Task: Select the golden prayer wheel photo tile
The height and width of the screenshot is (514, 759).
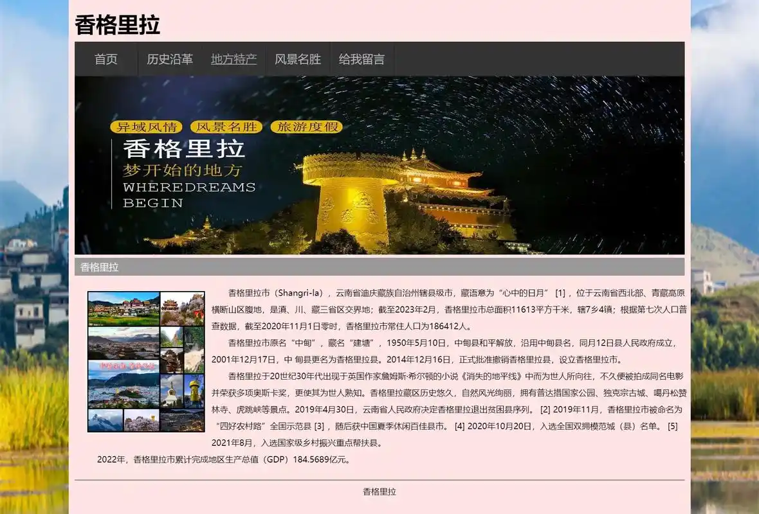Action: (194, 391)
